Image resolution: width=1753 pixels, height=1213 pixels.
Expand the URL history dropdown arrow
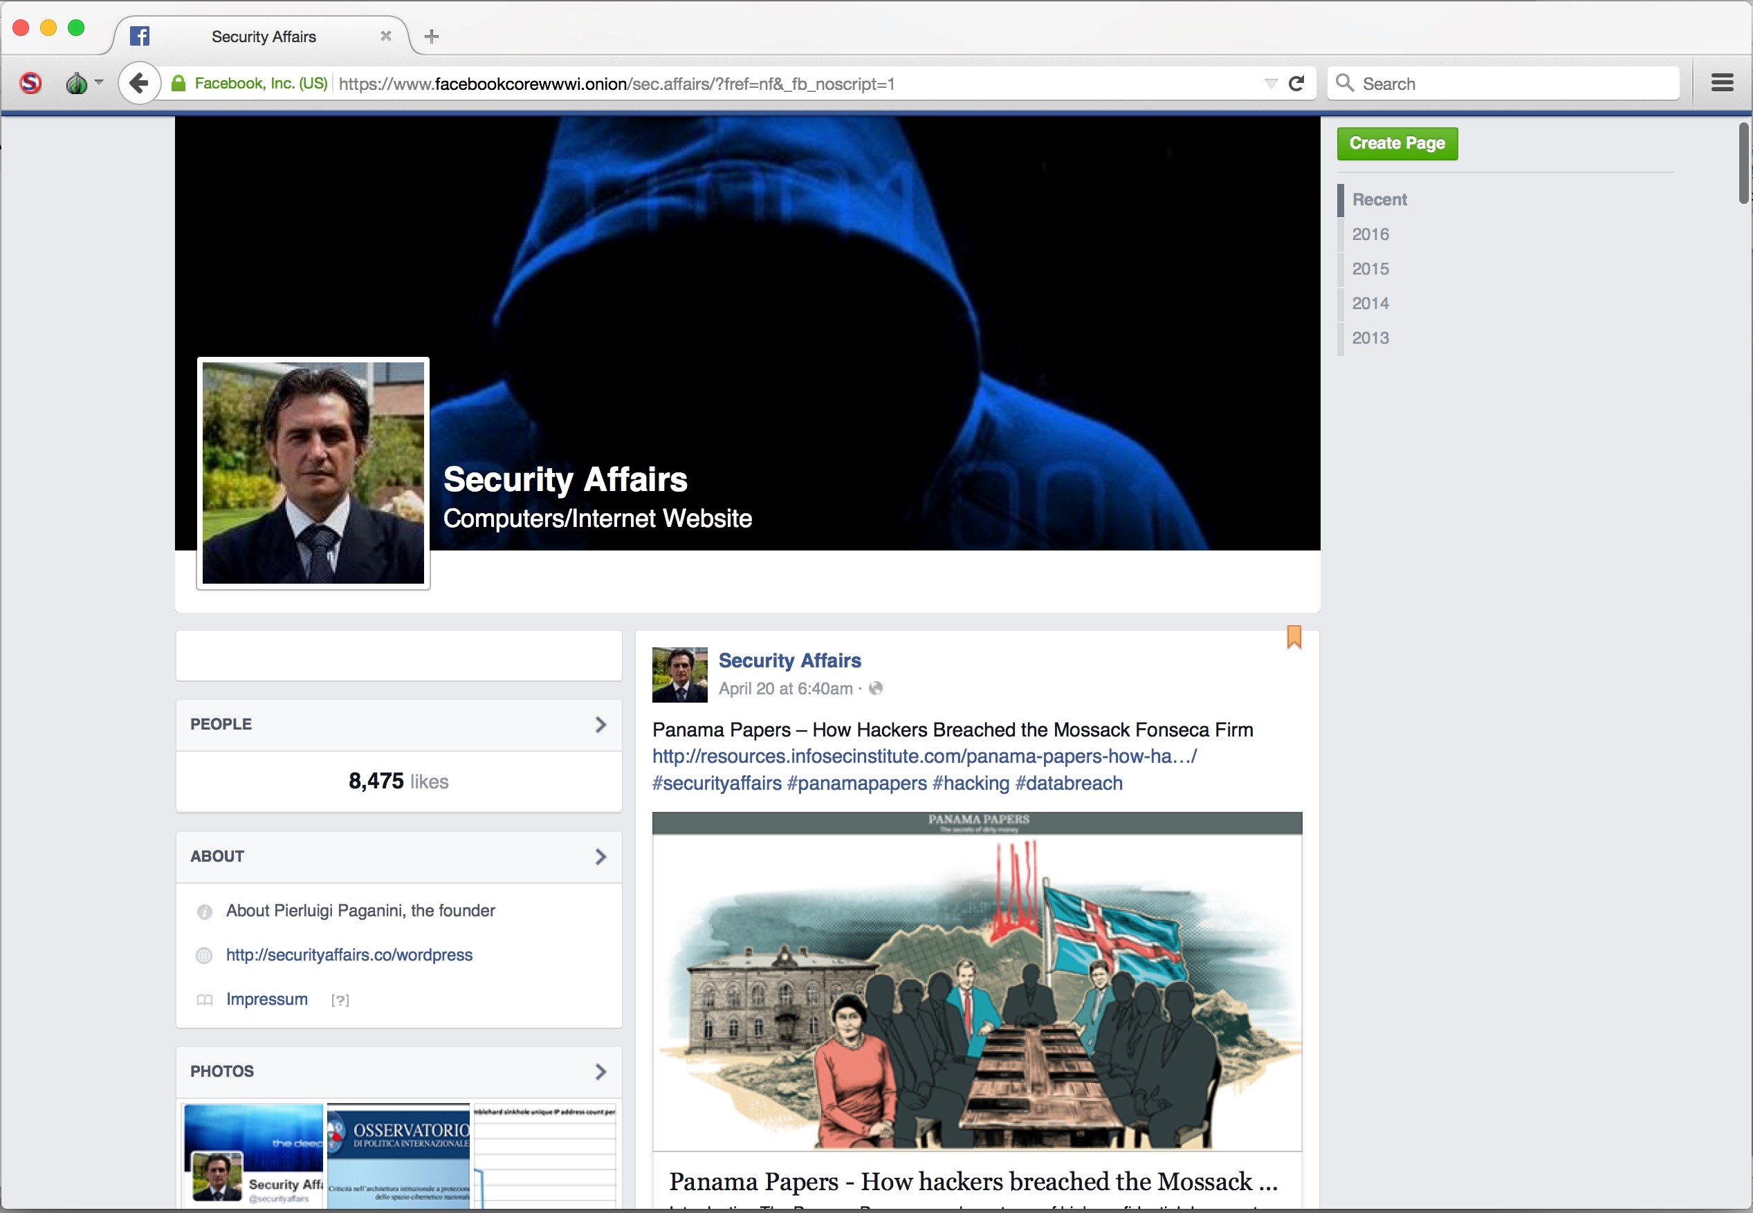[1270, 84]
